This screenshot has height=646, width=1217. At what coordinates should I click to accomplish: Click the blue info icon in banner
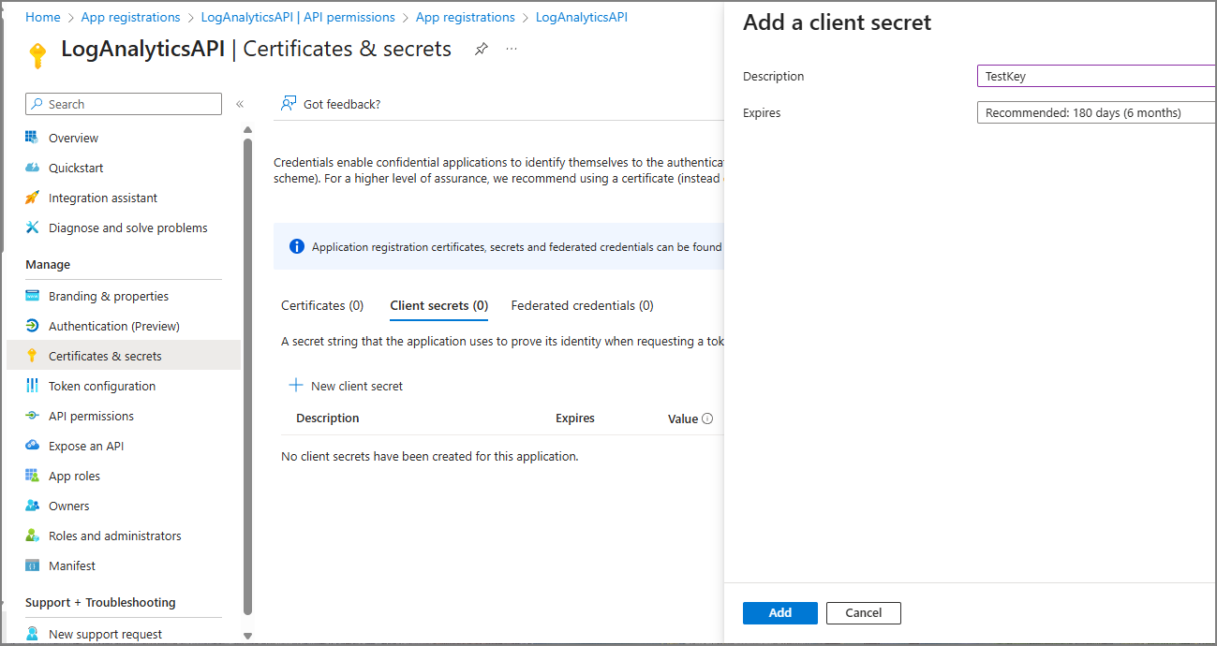coord(297,246)
